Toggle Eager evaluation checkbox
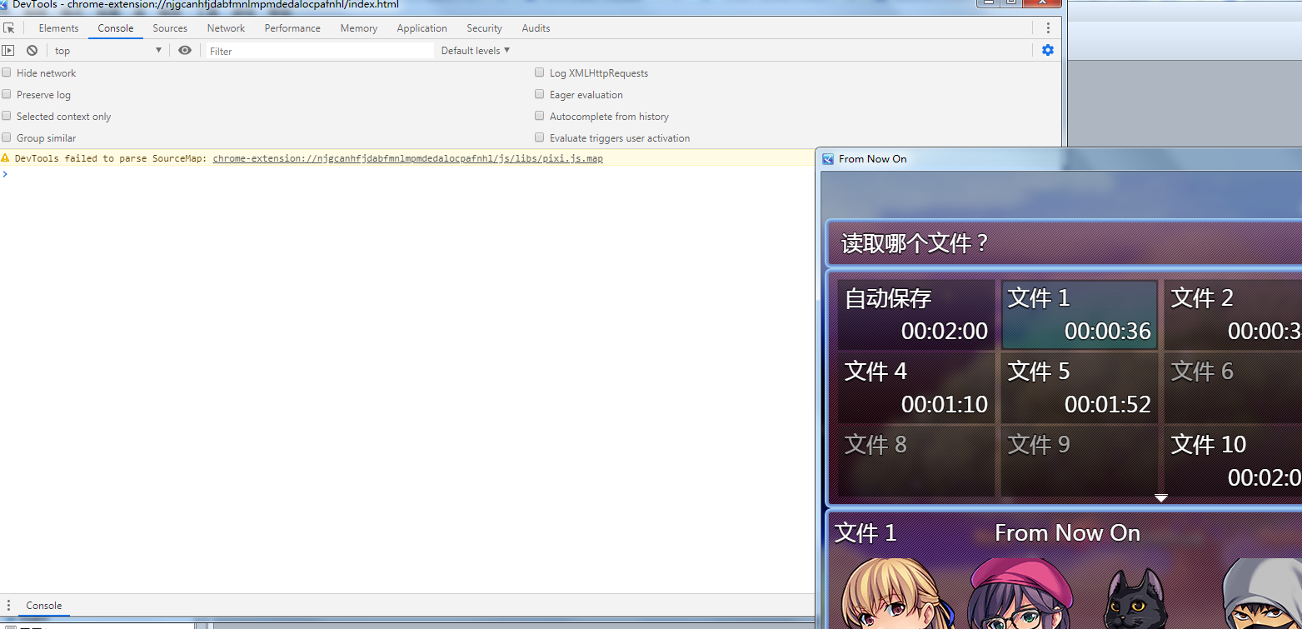 pyautogui.click(x=540, y=94)
